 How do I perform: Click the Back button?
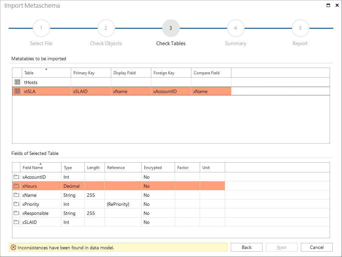pos(246,247)
